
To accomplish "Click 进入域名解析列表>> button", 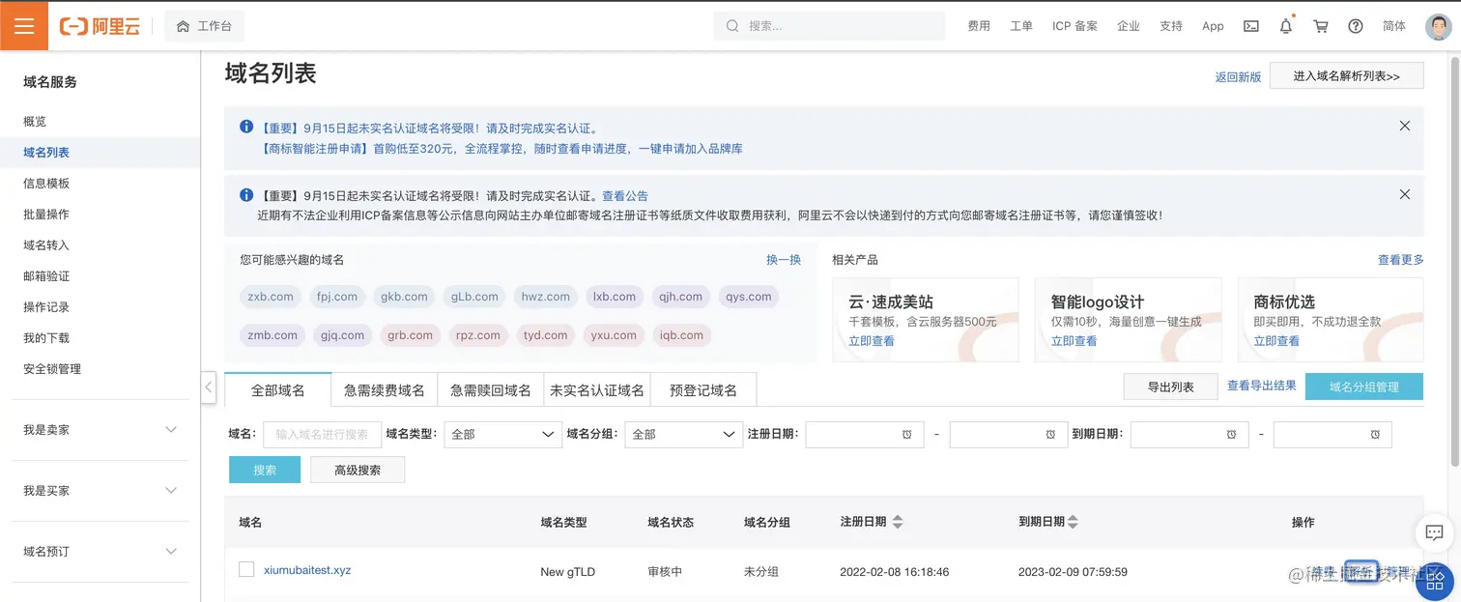I will click(x=1347, y=76).
